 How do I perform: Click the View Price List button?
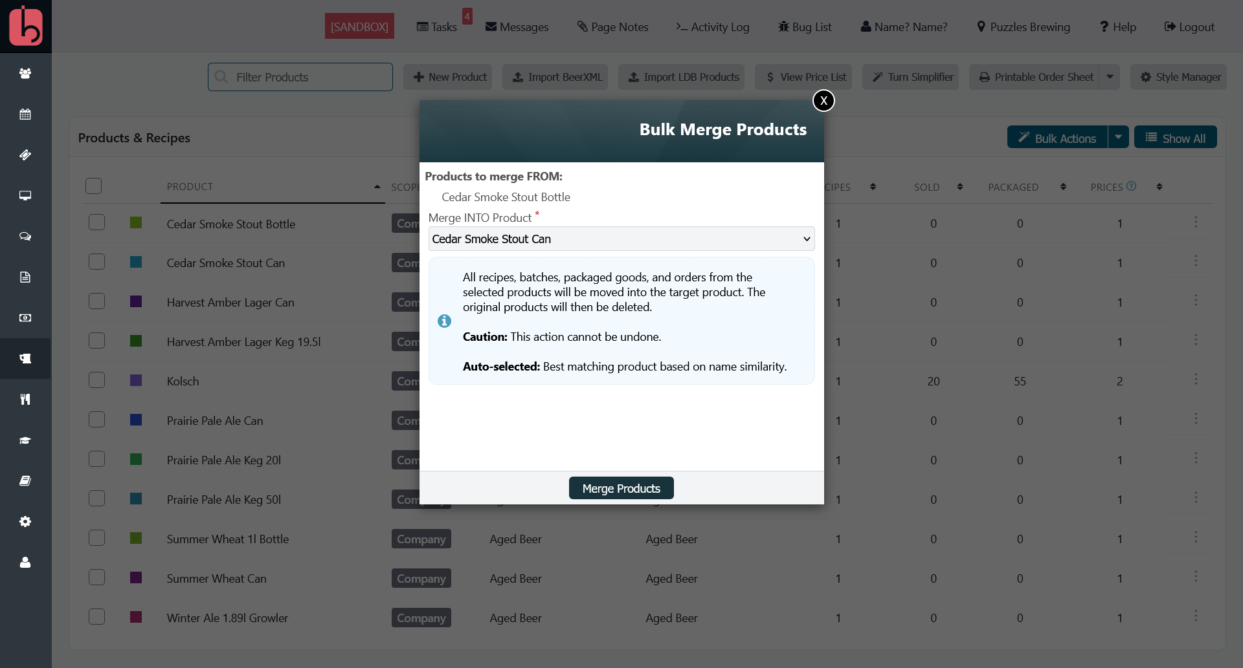(803, 77)
